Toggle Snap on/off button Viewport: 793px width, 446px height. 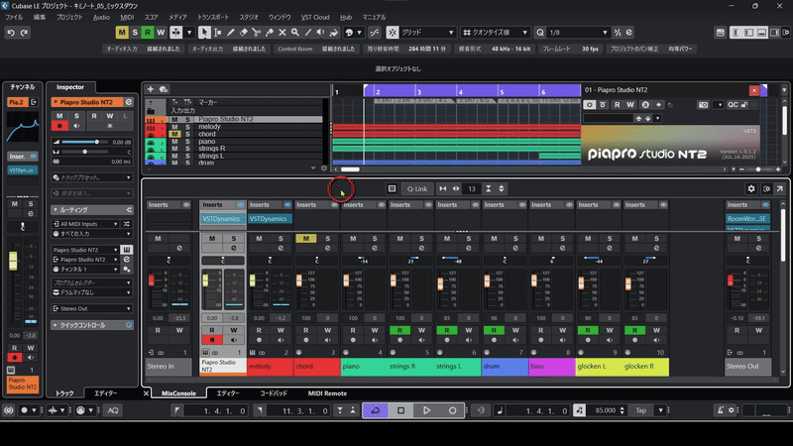(x=393, y=33)
